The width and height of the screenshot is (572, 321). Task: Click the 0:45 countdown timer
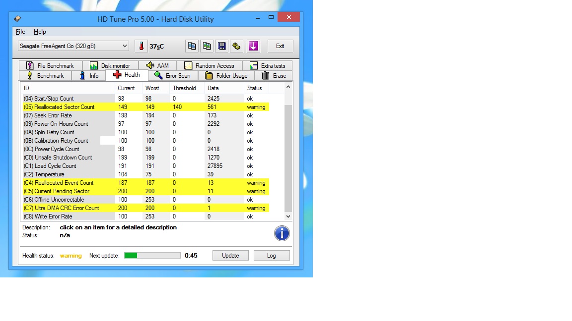[x=191, y=256]
